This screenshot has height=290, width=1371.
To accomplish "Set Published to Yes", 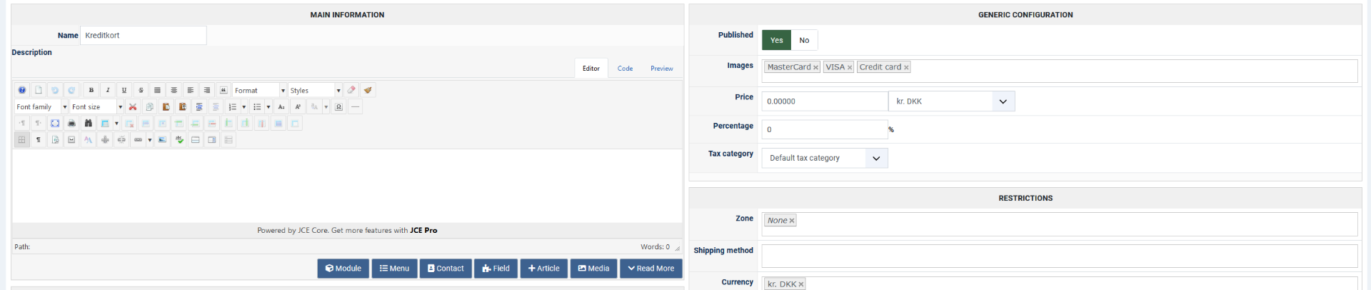I will click(x=776, y=40).
